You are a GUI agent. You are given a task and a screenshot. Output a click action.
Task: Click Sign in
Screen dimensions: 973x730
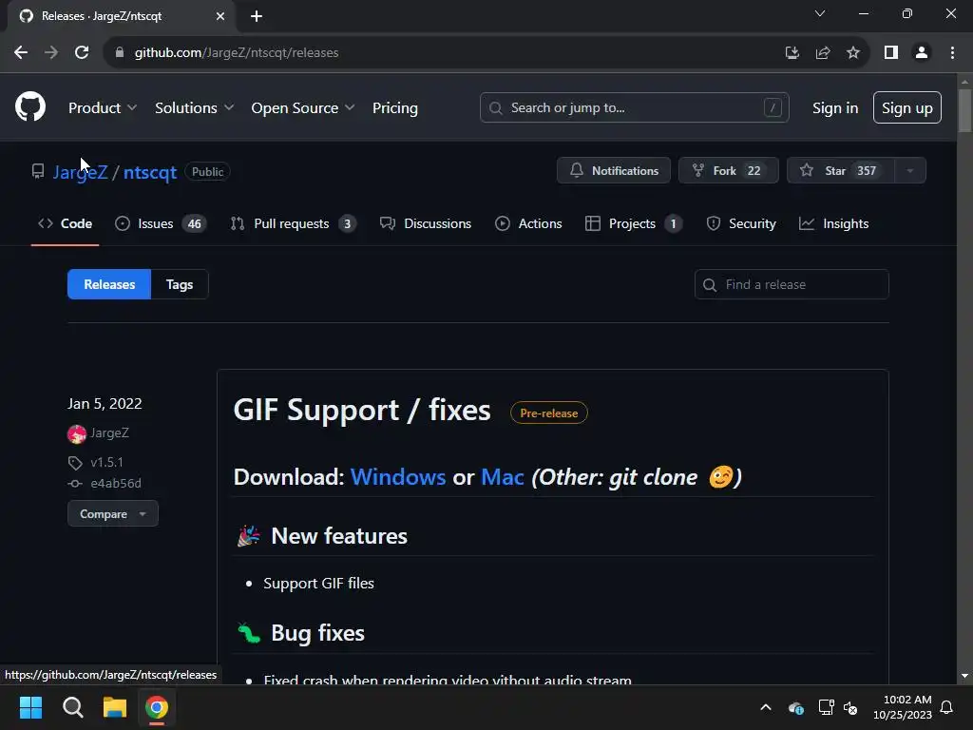[835, 108]
